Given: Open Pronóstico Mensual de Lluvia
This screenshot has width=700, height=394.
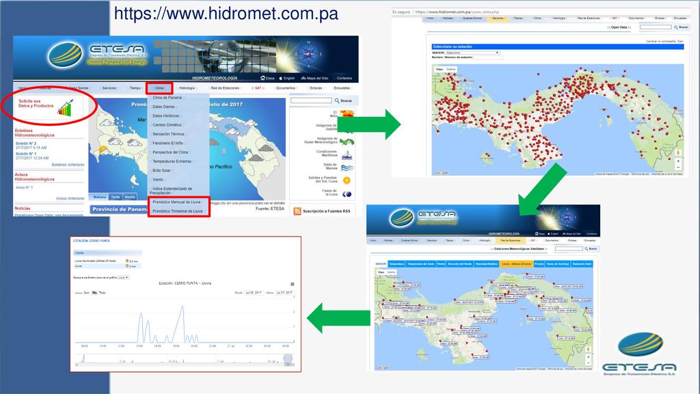Looking at the screenshot, I should [177, 202].
